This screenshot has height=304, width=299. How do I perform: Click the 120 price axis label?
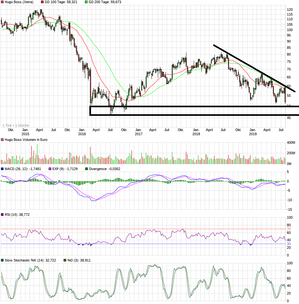[x=289, y=10]
